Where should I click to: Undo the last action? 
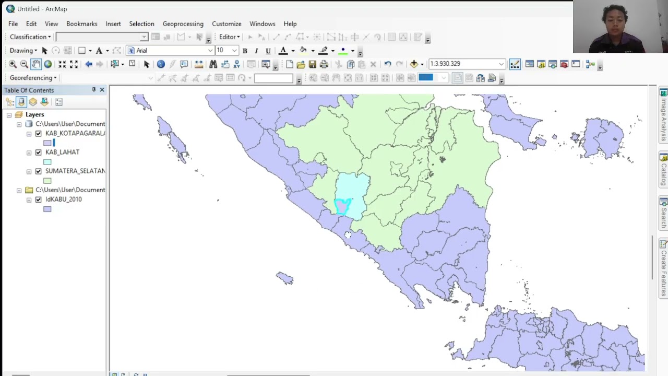[388, 64]
